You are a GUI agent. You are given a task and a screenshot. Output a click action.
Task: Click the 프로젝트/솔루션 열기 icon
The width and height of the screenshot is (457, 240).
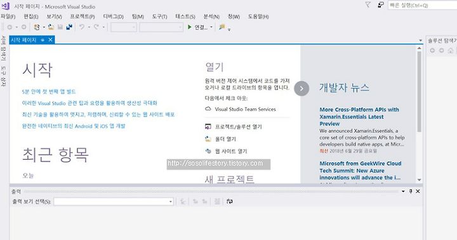pos(208,127)
